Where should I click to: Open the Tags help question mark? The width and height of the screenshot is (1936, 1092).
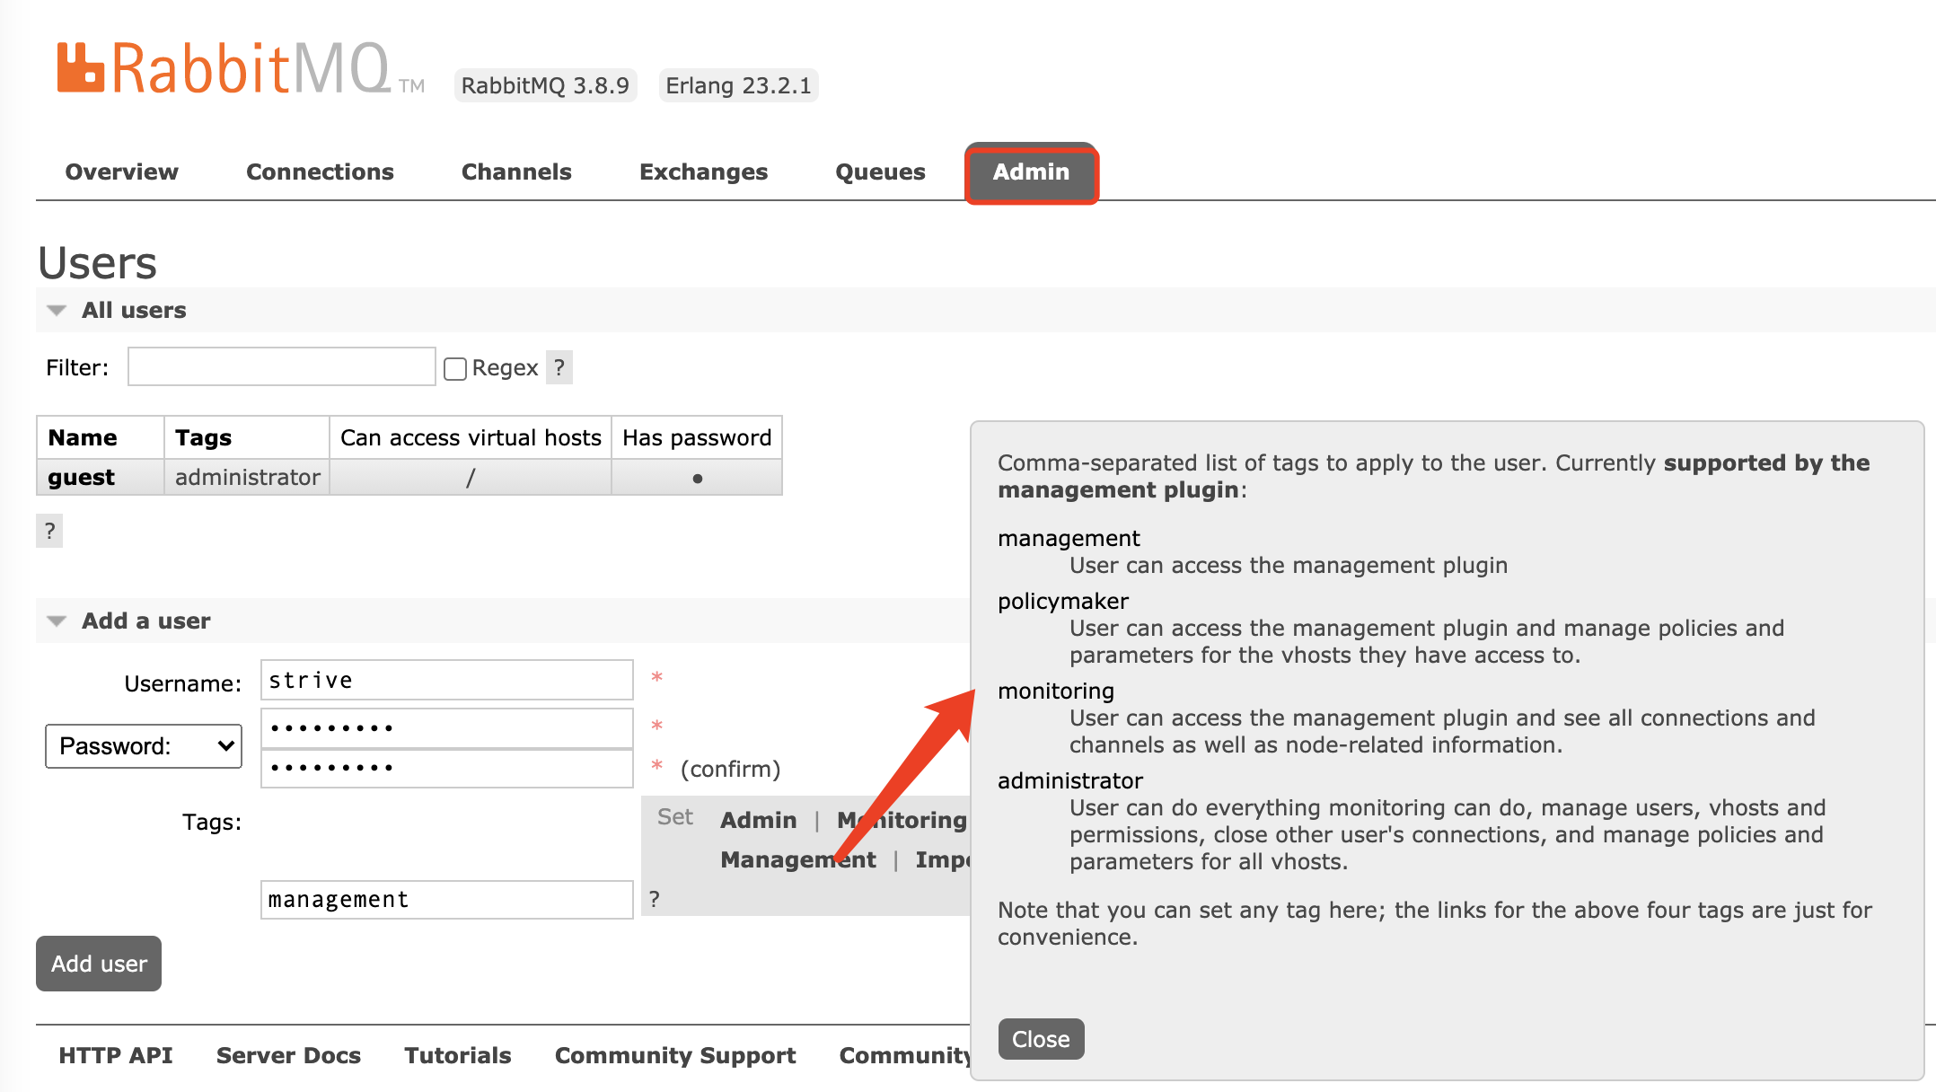point(655,899)
